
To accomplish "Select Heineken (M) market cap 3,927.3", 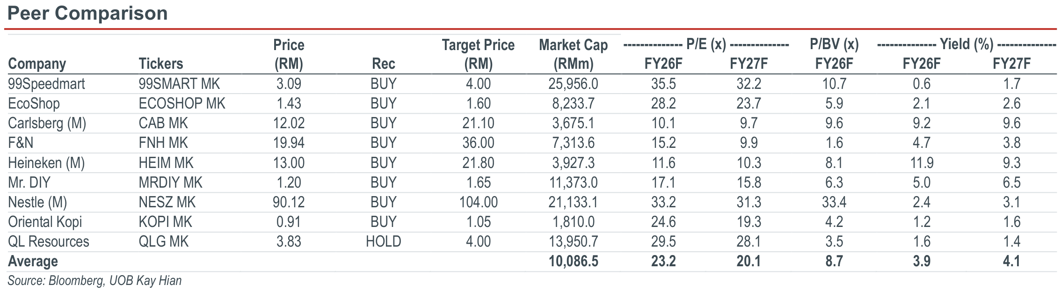I will coord(573,163).
